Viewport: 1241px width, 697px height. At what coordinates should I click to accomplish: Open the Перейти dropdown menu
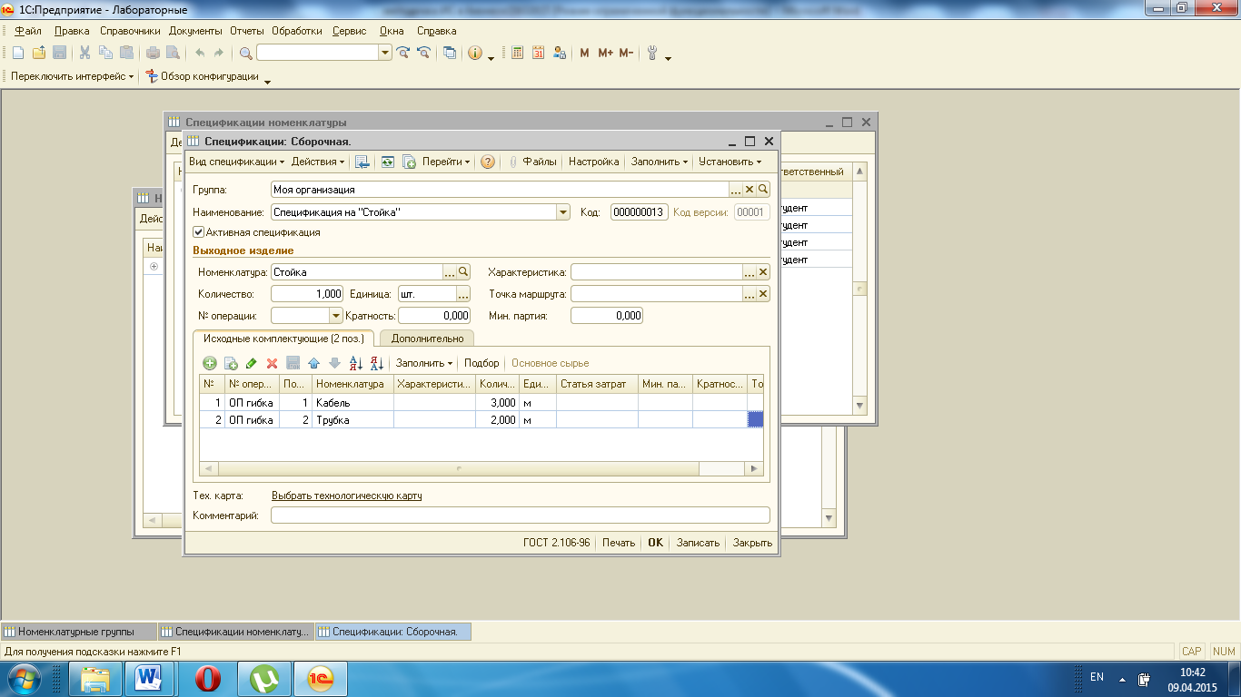(x=446, y=162)
